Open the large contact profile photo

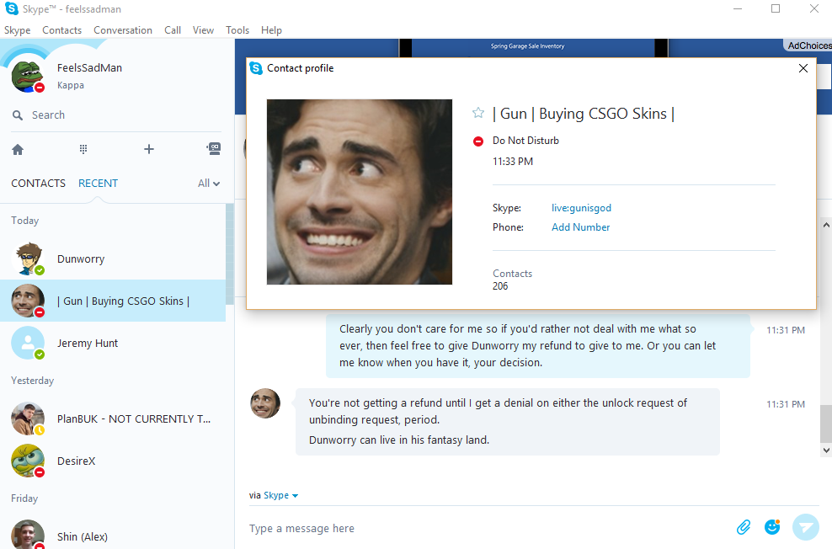coord(360,192)
